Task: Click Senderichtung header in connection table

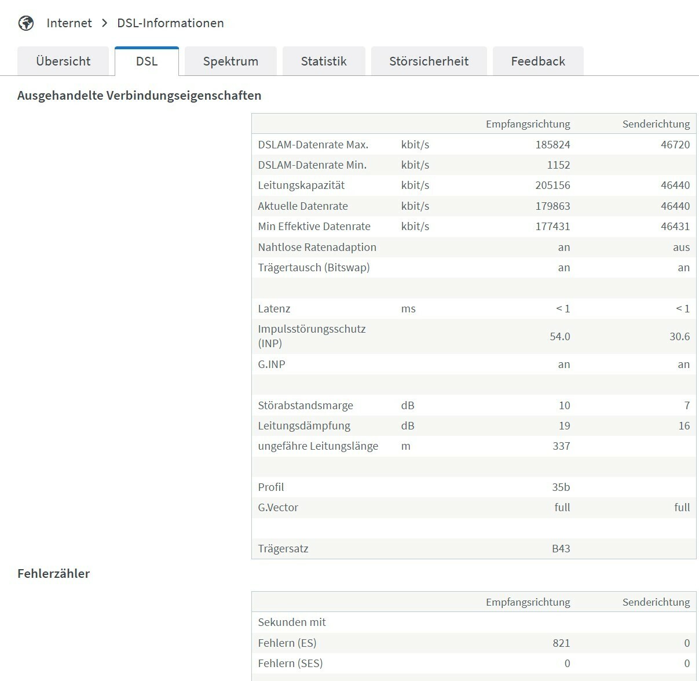Action: [656, 124]
